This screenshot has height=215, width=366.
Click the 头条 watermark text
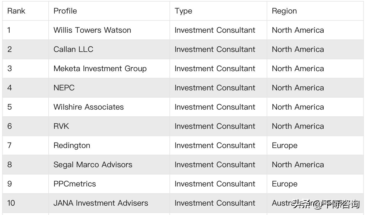pos(302,204)
